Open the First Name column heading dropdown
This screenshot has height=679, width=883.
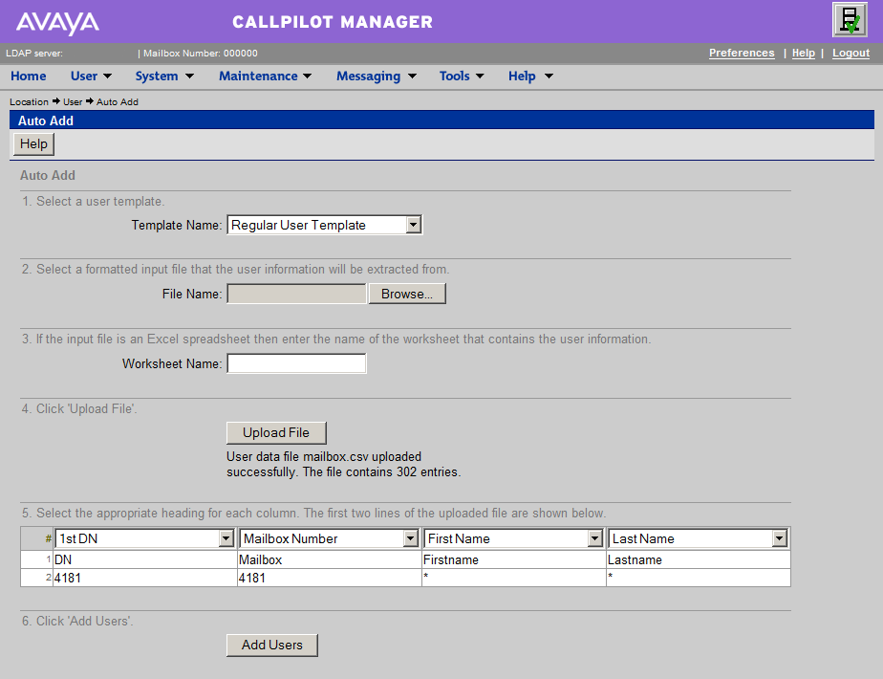(x=513, y=538)
